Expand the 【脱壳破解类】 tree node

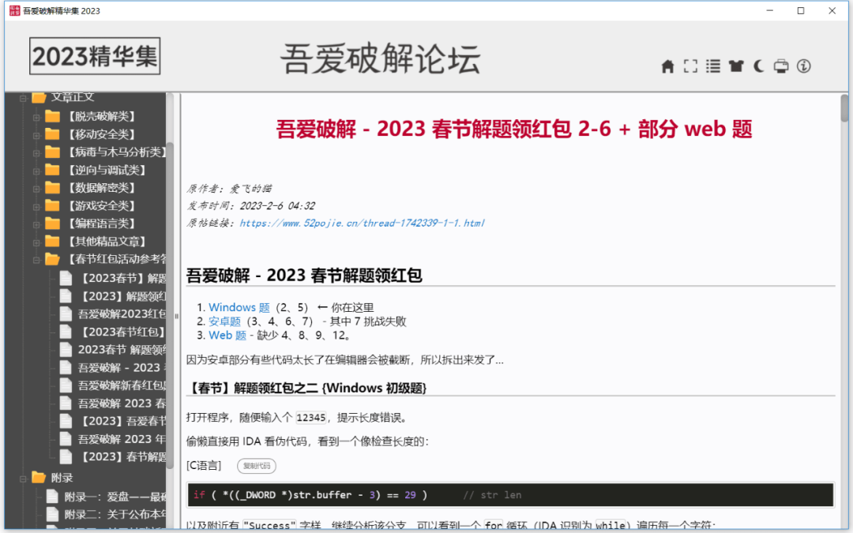point(36,117)
